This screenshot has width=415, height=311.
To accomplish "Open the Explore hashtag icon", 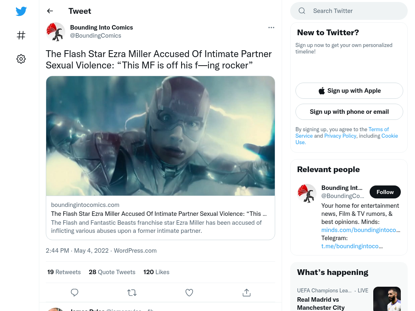I will pos(21,35).
